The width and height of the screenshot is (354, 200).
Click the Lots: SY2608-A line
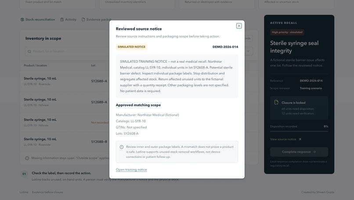[x=127, y=133]
